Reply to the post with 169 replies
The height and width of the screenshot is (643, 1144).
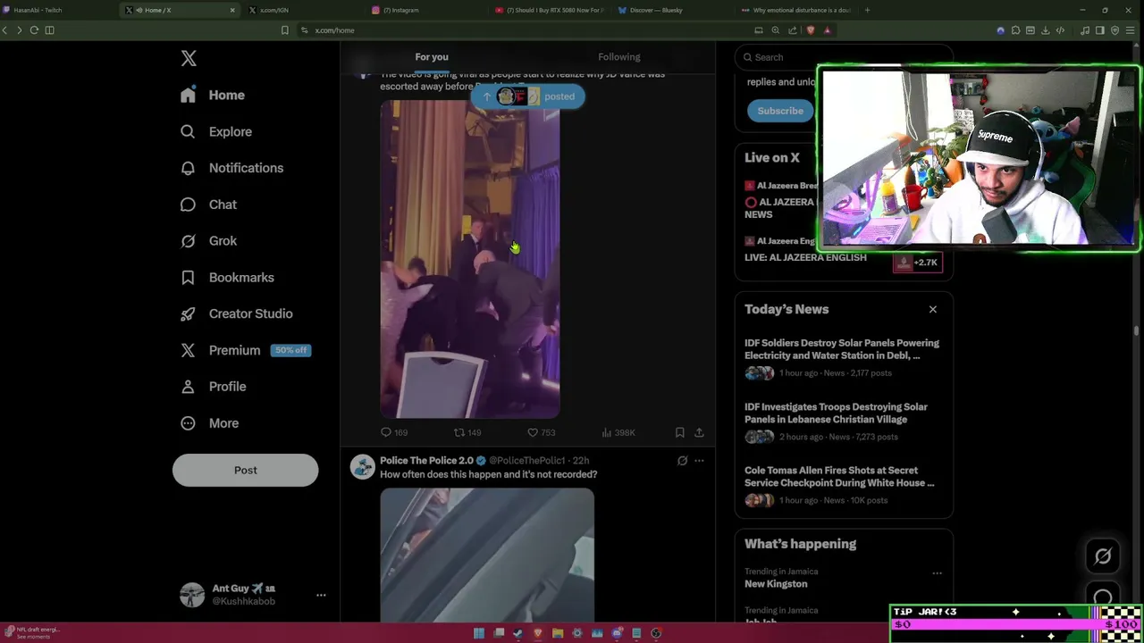click(x=394, y=432)
